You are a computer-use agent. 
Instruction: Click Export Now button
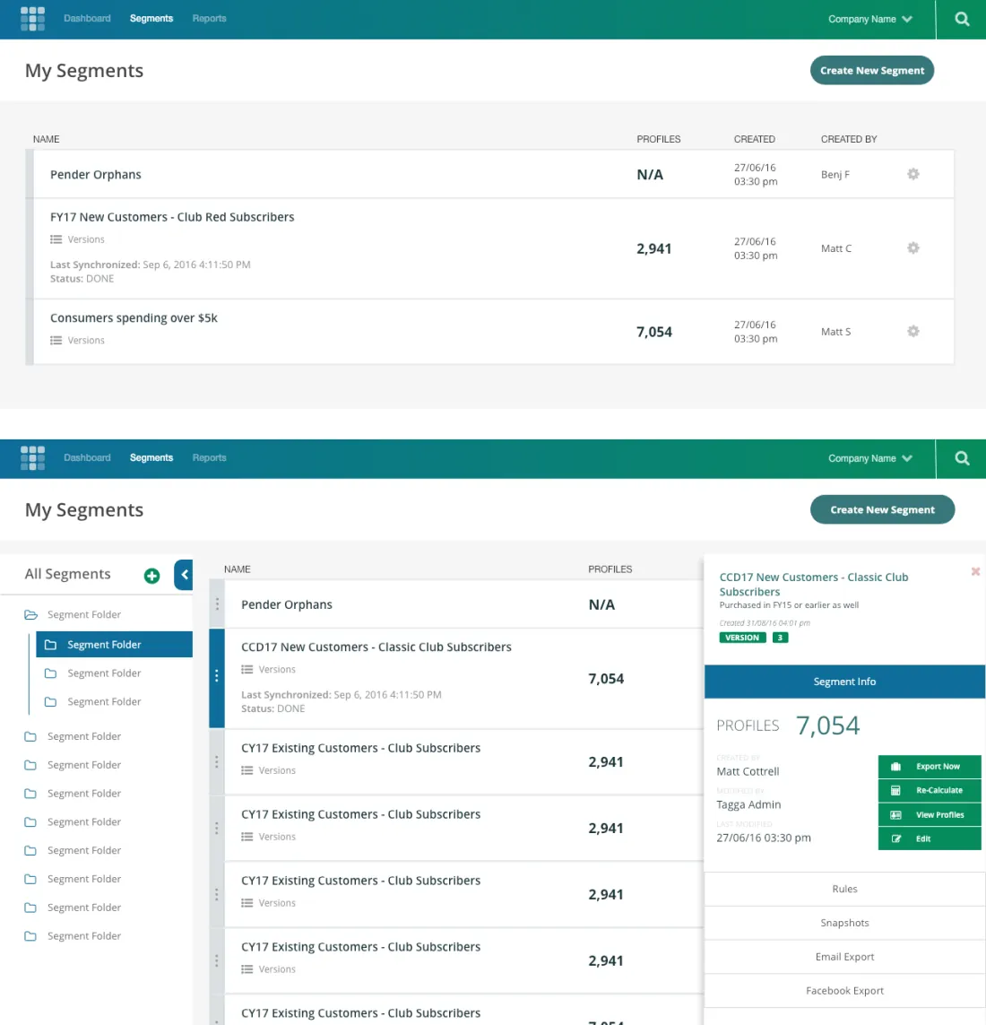click(x=930, y=766)
